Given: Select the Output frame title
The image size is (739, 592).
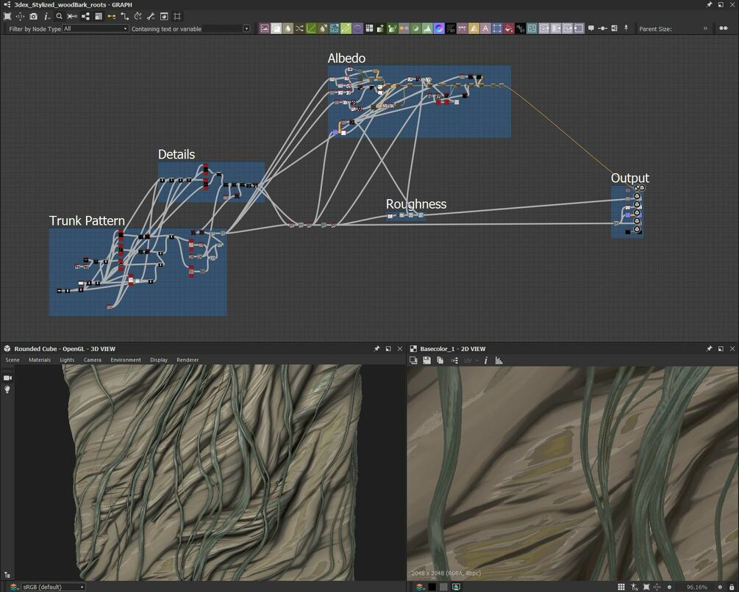Looking at the screenshot, I should click(630, 178).
